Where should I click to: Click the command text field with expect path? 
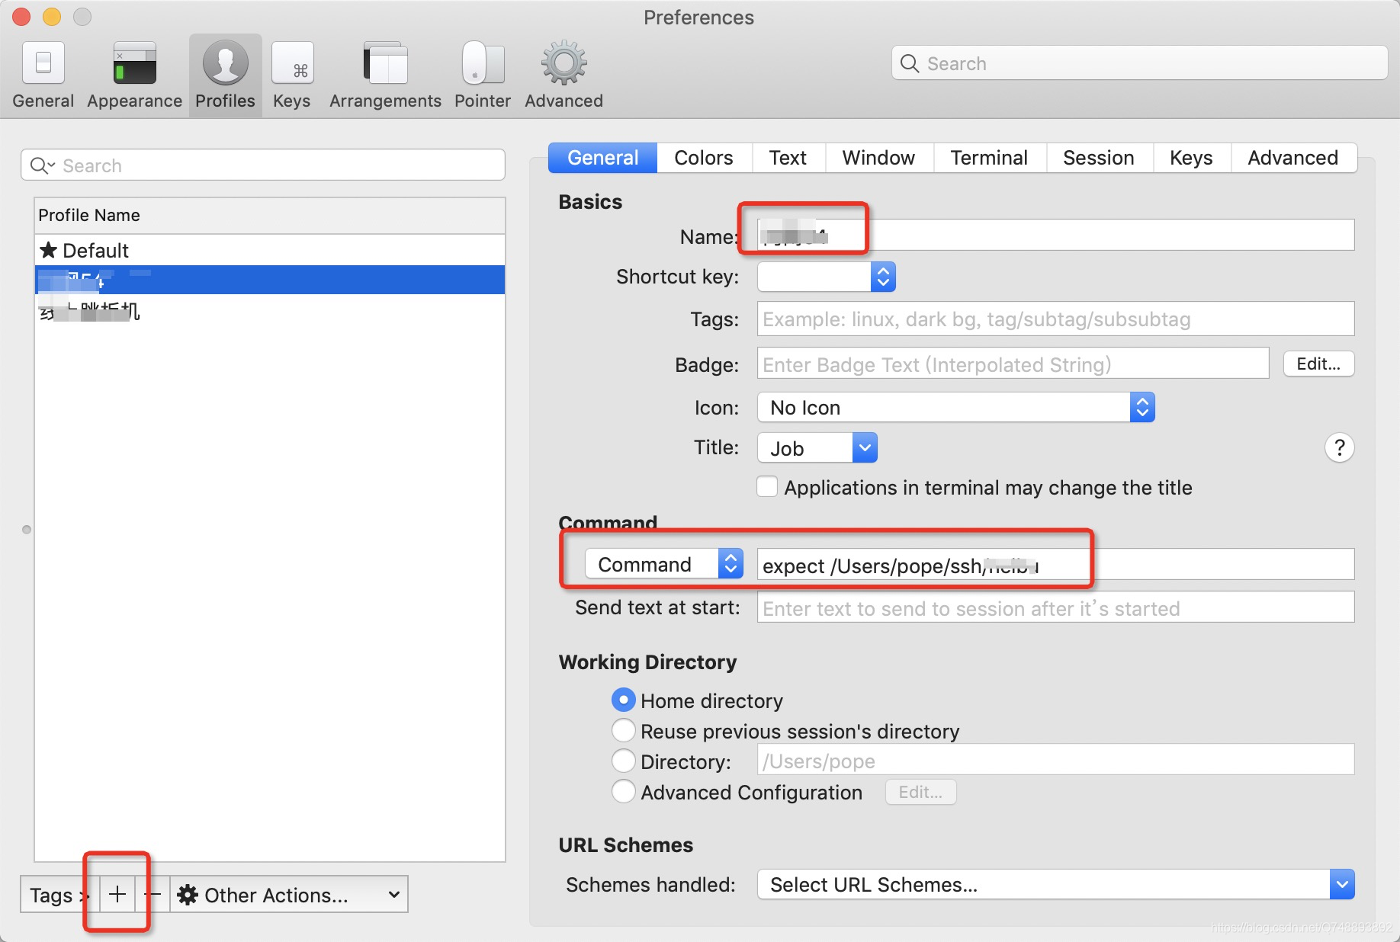coord(1056,565)
